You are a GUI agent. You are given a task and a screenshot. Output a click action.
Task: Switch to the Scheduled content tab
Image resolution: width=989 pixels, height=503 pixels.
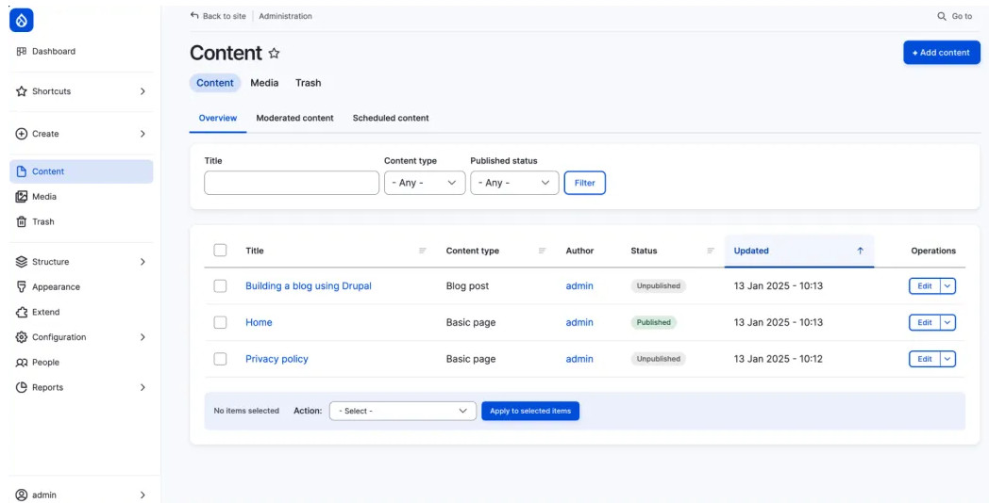tap(391, 119)
